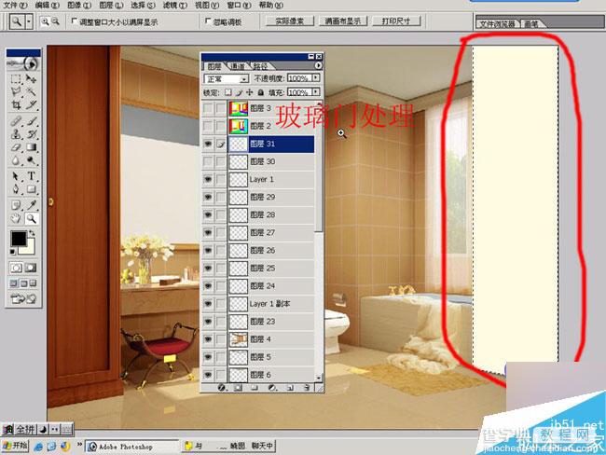Open the blend mode 正常 dropdown
Screen dimensions: 606x455
point(227,79)
